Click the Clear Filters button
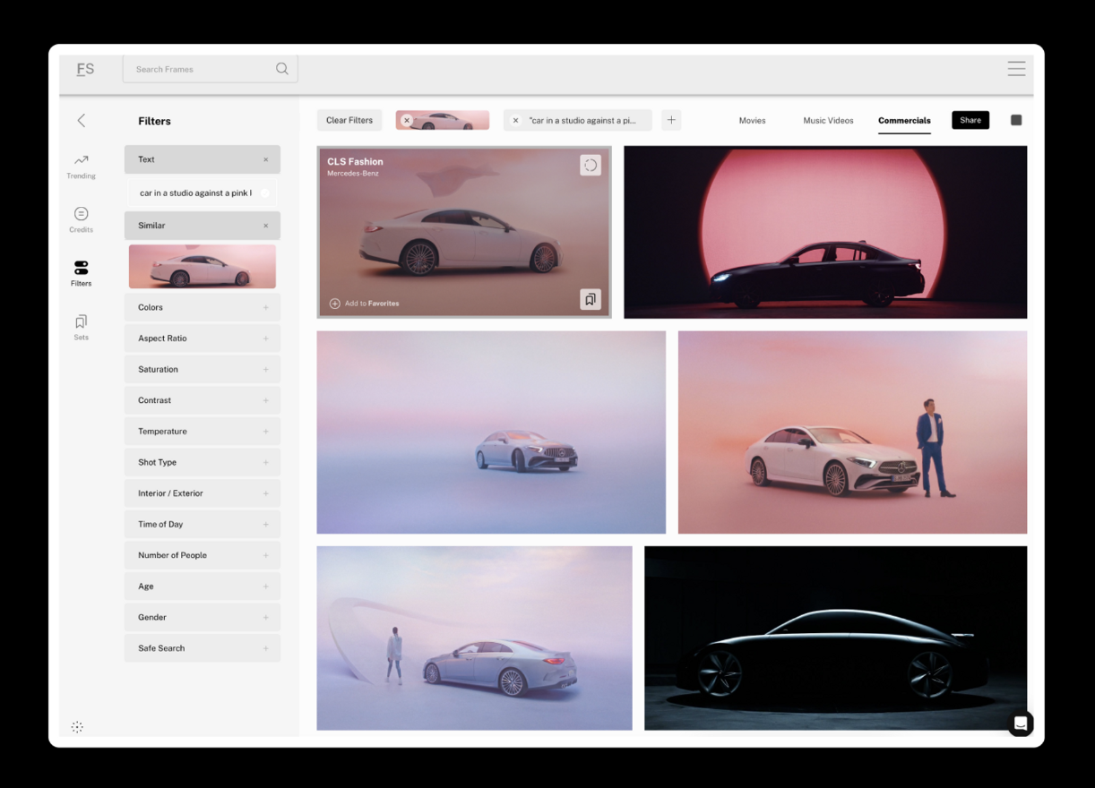Image resolution: width=1095 pixels, height=788 pixels. click(349, 120)
